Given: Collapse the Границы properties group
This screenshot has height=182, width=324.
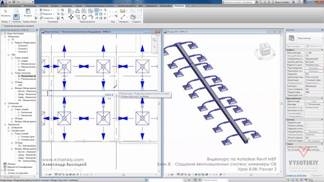Looking at the screenshot, I should 322,120.
